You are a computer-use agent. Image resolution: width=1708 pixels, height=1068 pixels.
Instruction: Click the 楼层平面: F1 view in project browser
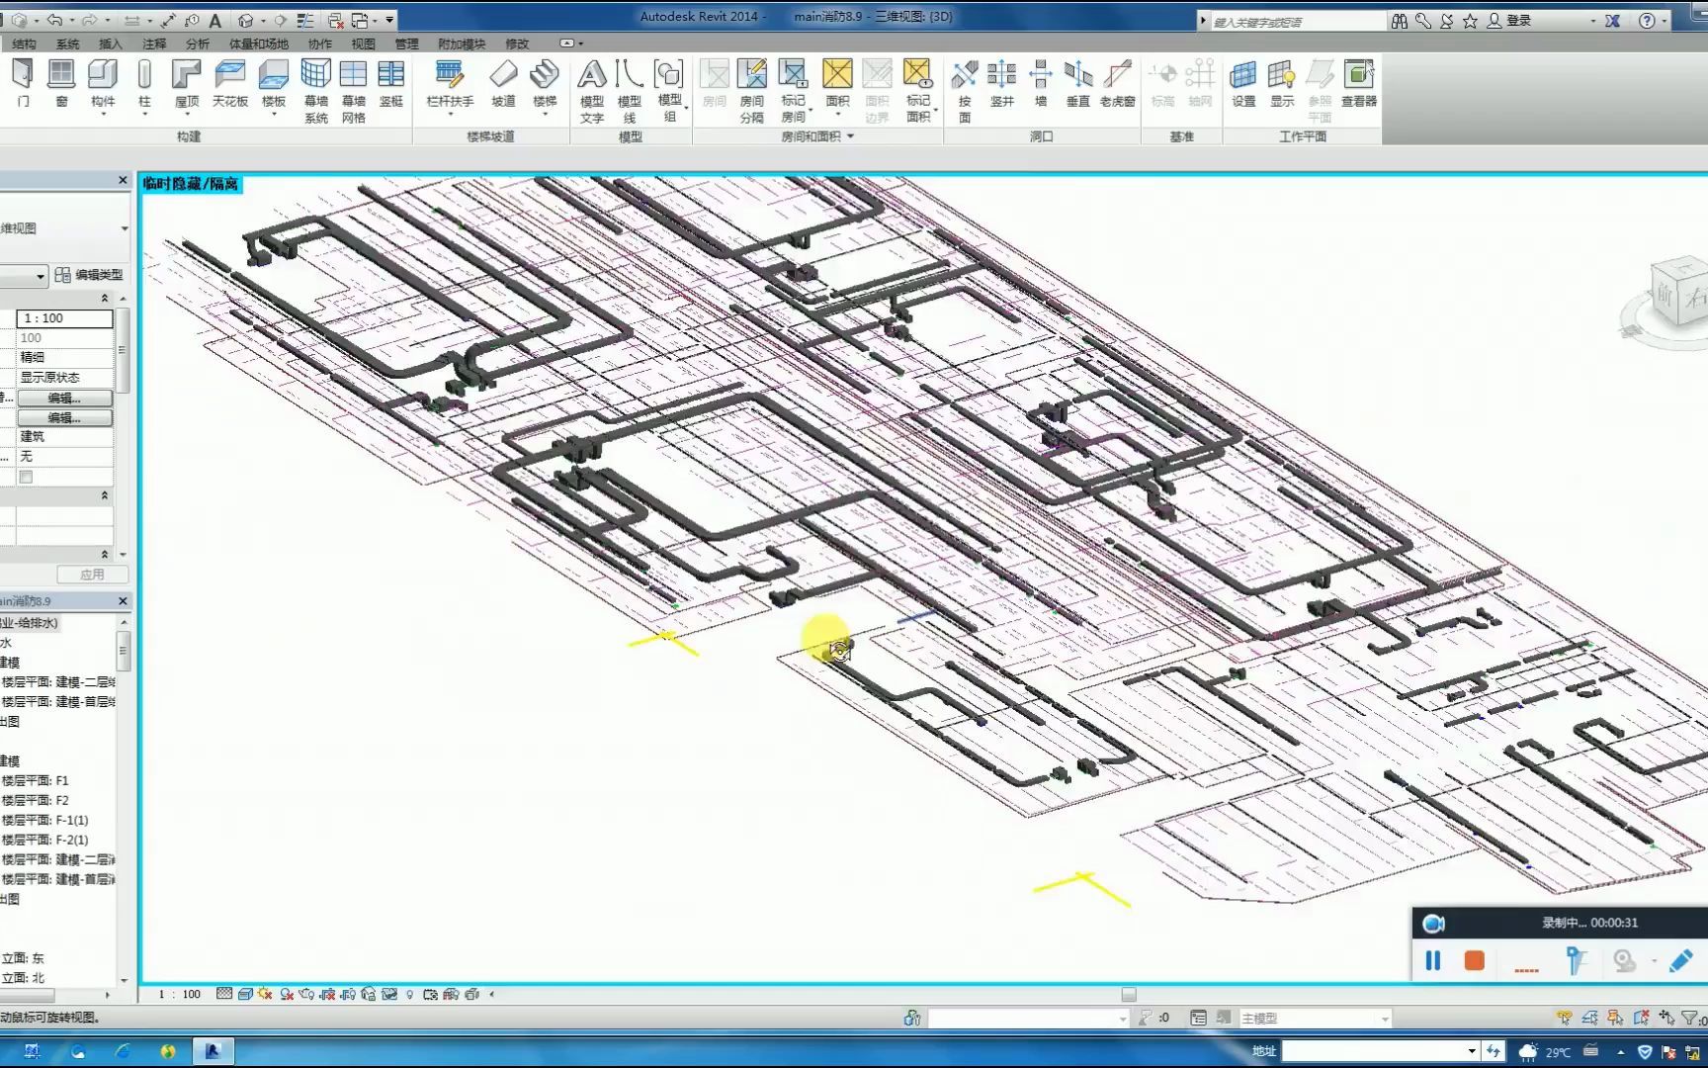coord(36,780)
